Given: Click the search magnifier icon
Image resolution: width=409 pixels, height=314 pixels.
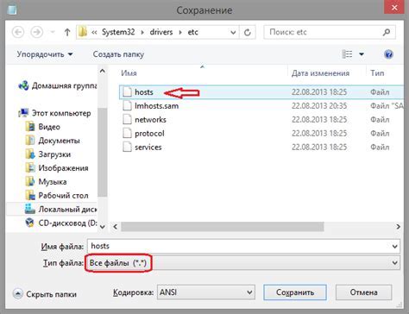Looking at the screenshot, I should [387, 32].
